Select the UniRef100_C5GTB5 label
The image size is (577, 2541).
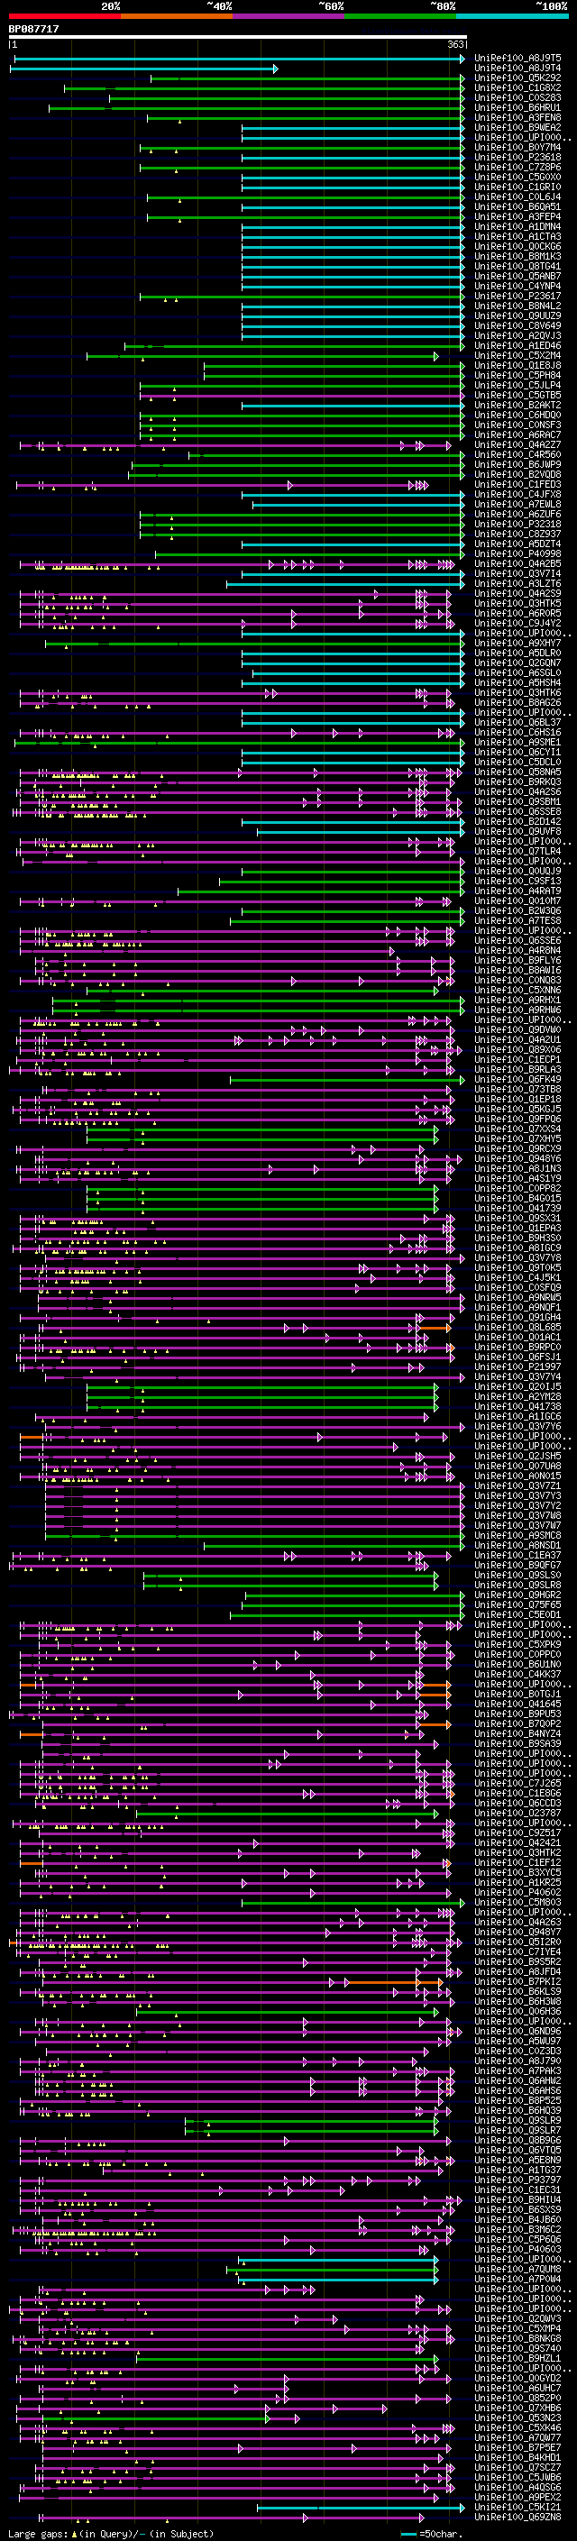[x=517, y=396]
